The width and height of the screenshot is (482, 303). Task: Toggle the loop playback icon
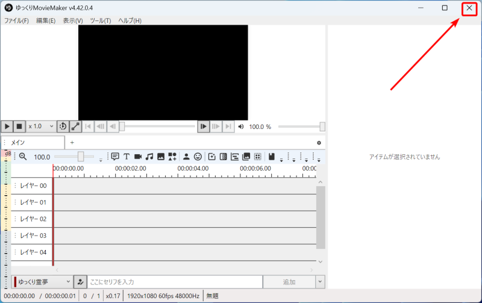click(63, 127)
